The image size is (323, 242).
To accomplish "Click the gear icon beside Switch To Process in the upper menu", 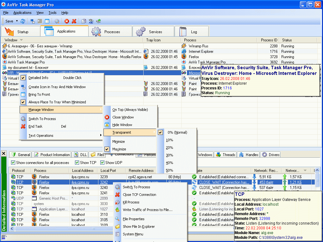I will pos(23,119).
